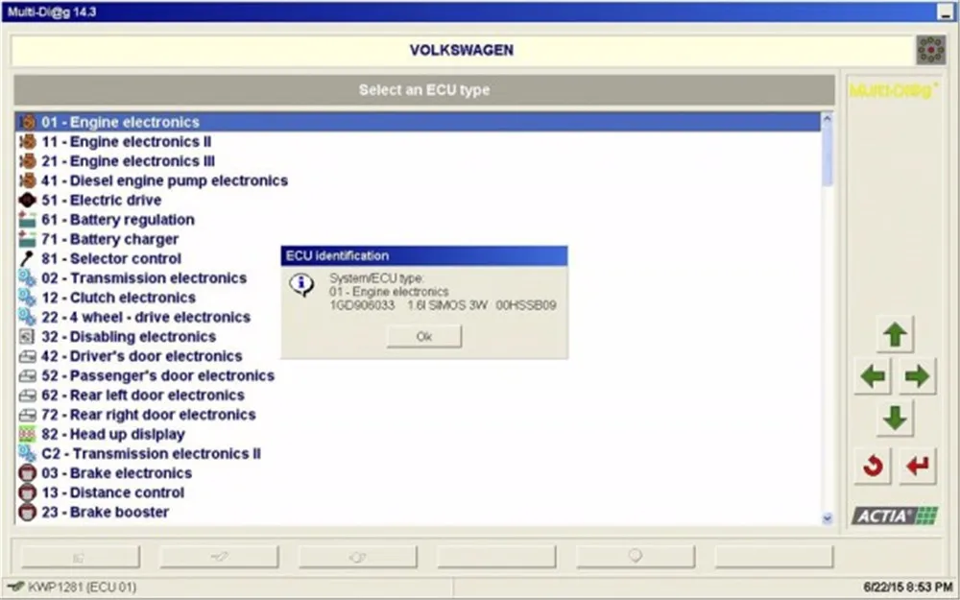Click the lever icon beside 81 - Selector control
The width and height of the screenshot is (960, 600).
pos(27,258)
